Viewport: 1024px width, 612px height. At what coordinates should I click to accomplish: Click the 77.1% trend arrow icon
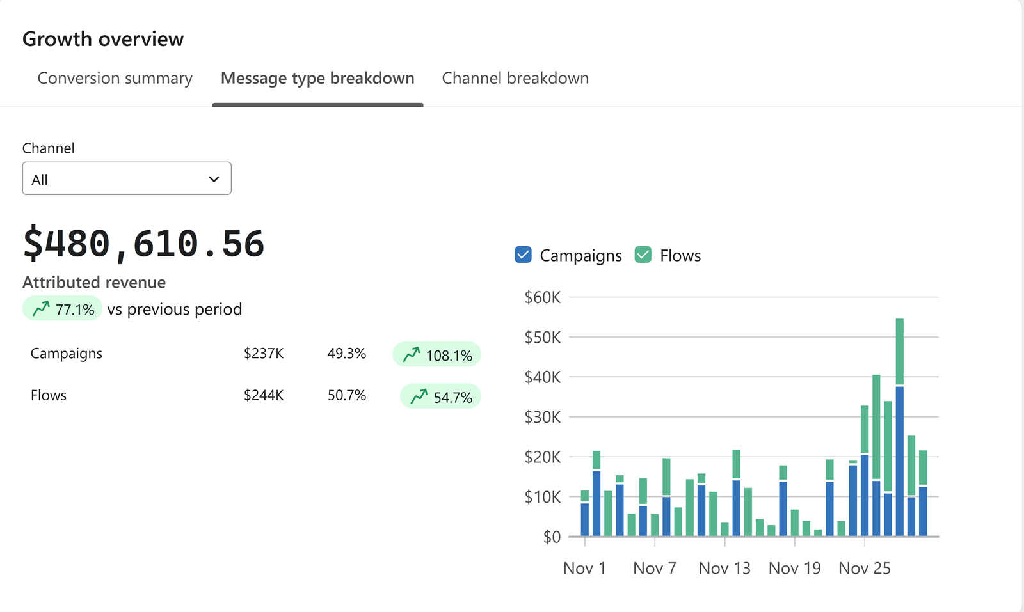click(41, 310)
